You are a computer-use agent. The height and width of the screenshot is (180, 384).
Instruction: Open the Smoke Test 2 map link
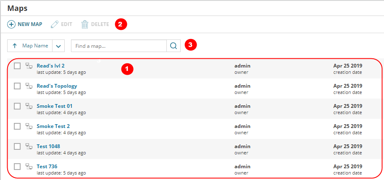coord(53,126)
